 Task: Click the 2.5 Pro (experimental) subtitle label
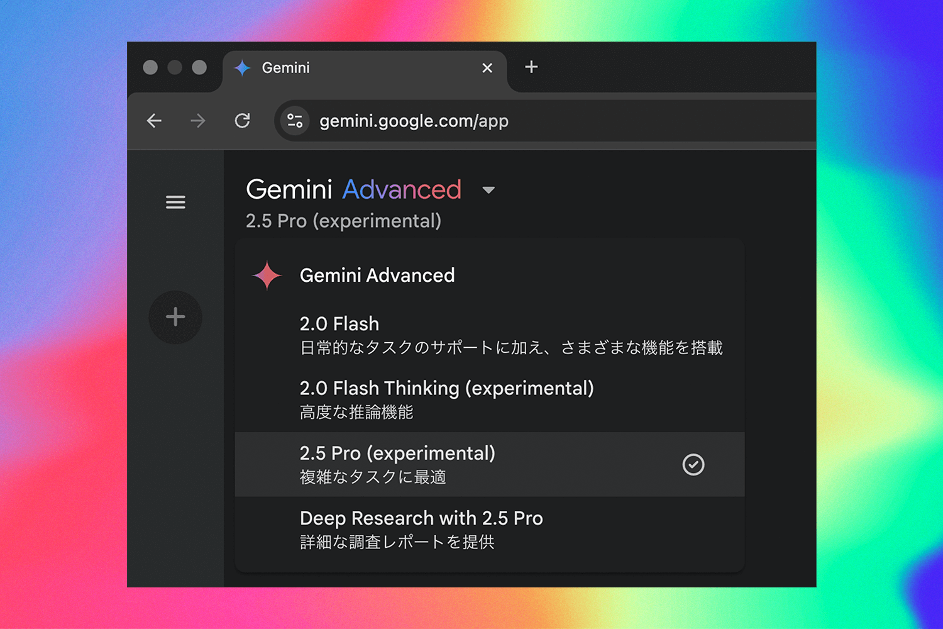pyautogui.click(x=343, y=221)
